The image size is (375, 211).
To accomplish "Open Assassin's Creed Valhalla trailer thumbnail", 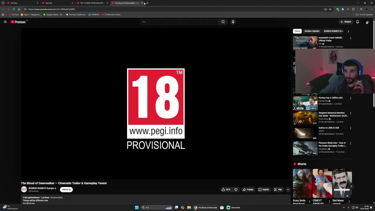I will coord(305,42).
